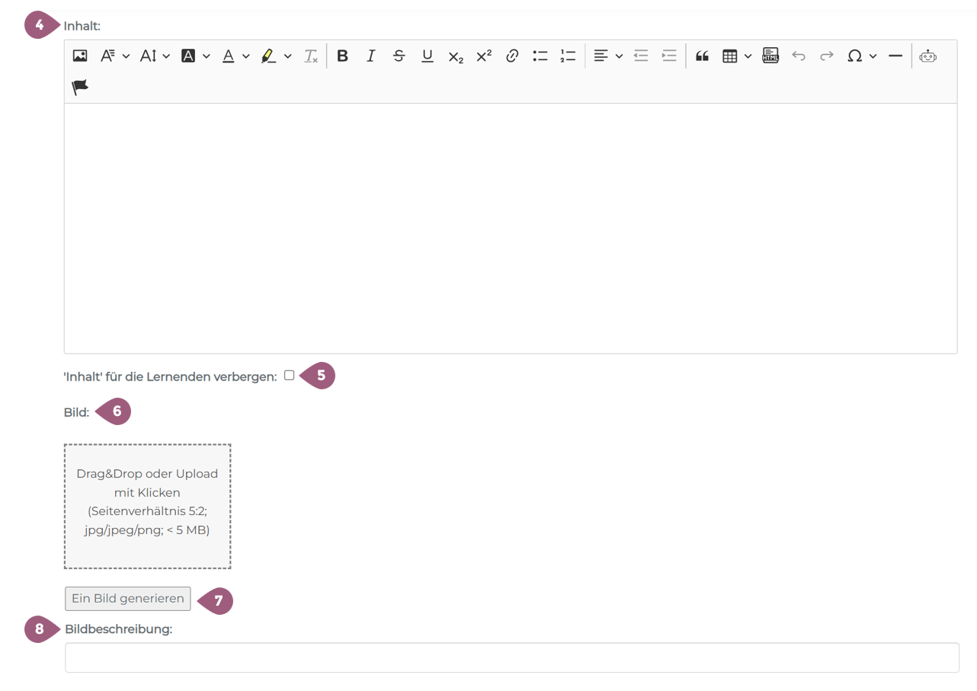
Task: Open the highlight color picker
Action: point(276,56)
